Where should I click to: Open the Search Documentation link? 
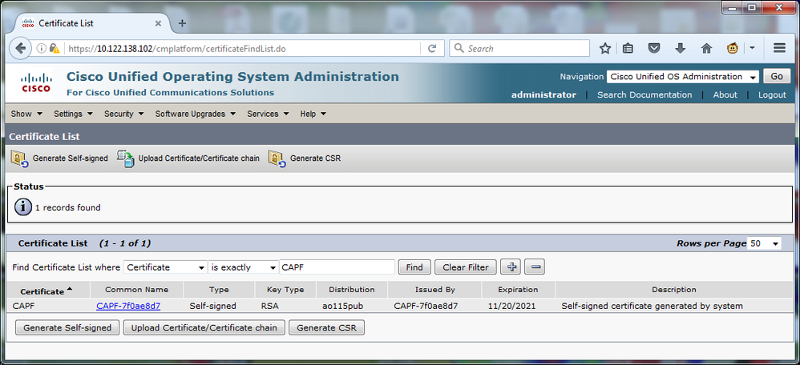[x=644, y=94]
